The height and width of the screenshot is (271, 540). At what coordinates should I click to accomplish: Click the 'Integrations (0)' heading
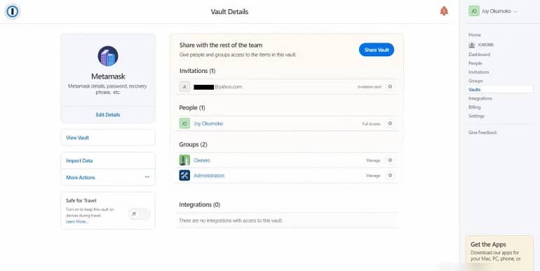tap(199, 204)
